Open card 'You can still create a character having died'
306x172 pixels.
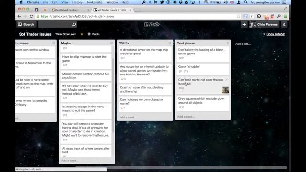(x=86, y=132)
